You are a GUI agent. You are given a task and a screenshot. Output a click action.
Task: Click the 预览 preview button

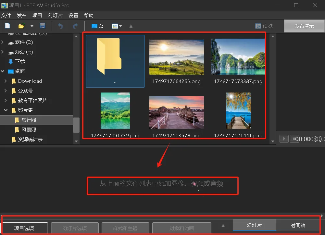click(x=264, y=26)
